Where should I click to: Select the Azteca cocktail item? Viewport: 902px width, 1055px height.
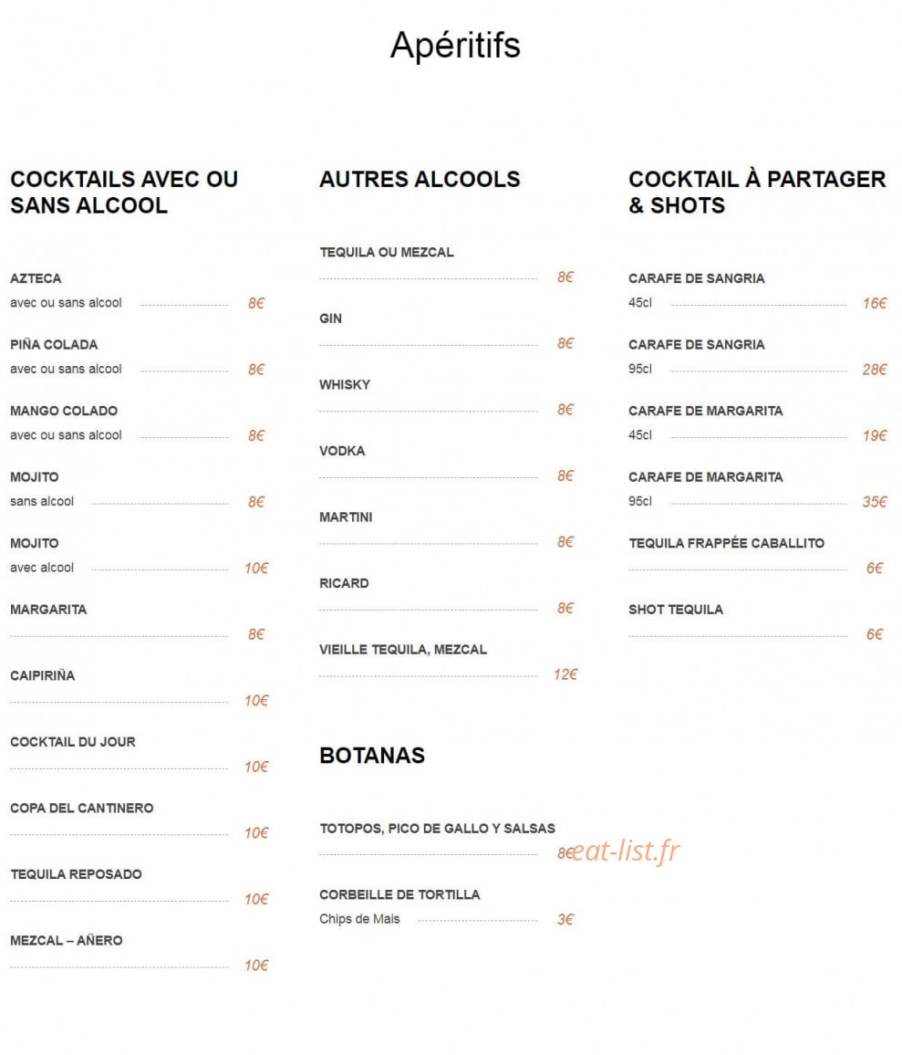pos(36,278)
